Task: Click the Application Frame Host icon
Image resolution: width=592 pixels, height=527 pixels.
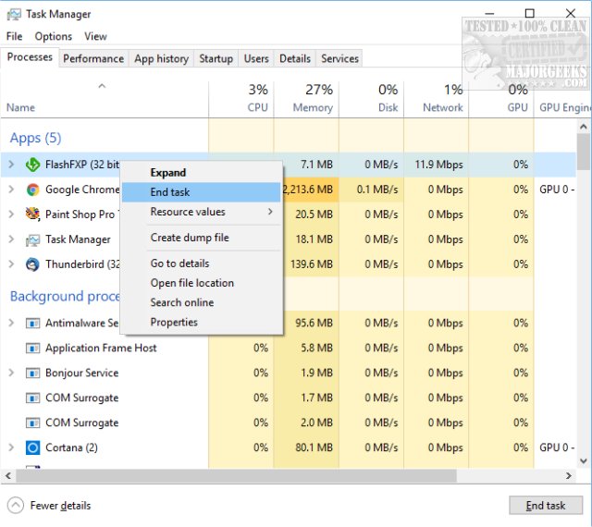Action: pos(32,348)
